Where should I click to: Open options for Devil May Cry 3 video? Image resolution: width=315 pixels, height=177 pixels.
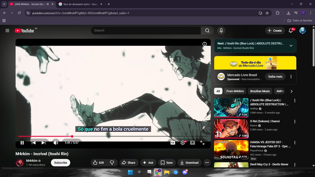click(x=295, y=164)
